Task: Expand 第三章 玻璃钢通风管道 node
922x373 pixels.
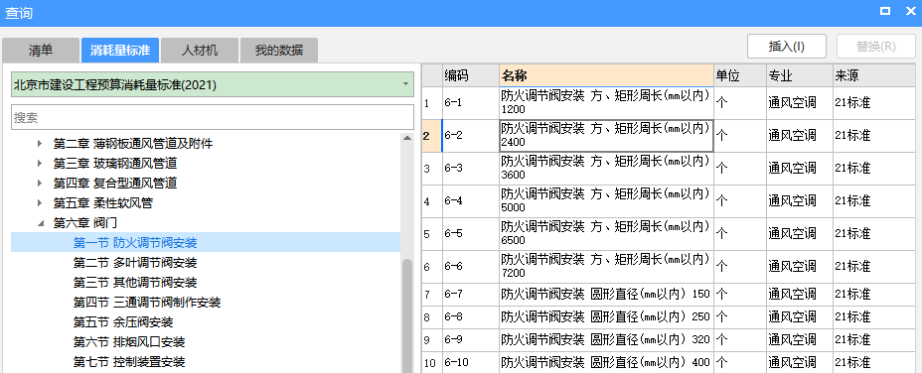Action: (40, 164)
